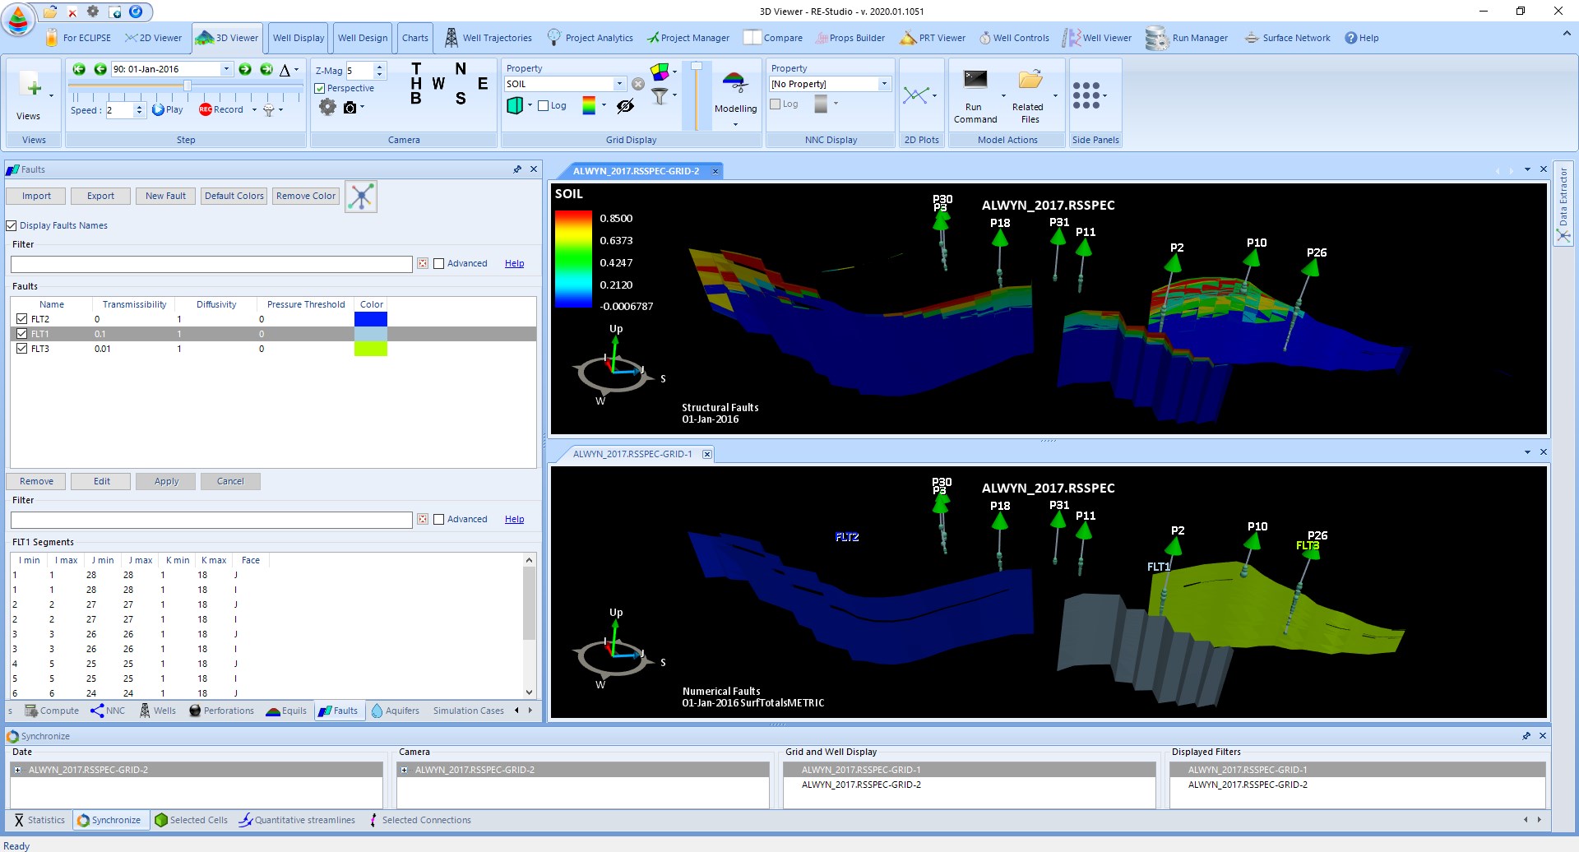Toggle Display Faults Names checkbox

point(12,225)
